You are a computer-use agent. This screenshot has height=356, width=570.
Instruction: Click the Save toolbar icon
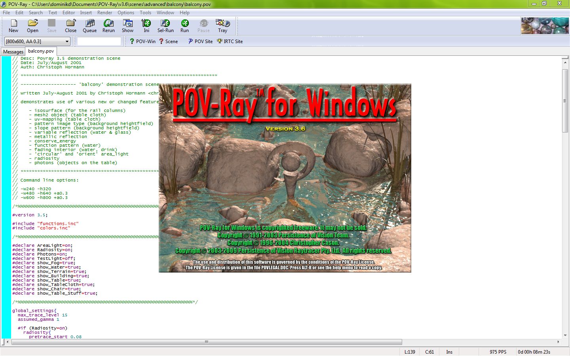point(52,26)
